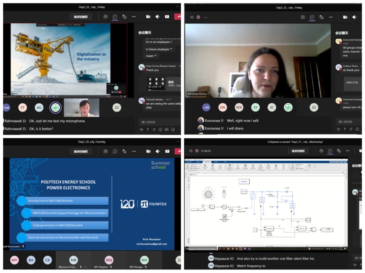Click share screen icon in Digitalization meeting
The image size is (365, 273).
point(167,17)
